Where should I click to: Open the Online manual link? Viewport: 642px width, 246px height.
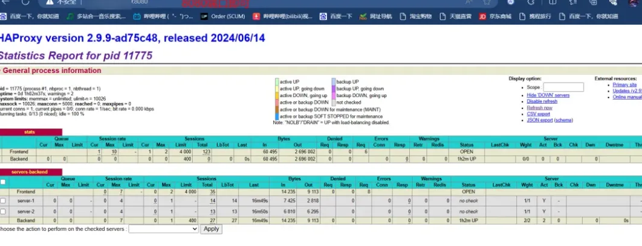tap(627, 97)
